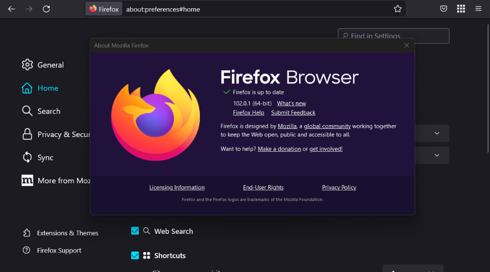Click the vertical scrollbar on the right edge
The width and height of the screenshot is (490, 272).
pos(488,89)
